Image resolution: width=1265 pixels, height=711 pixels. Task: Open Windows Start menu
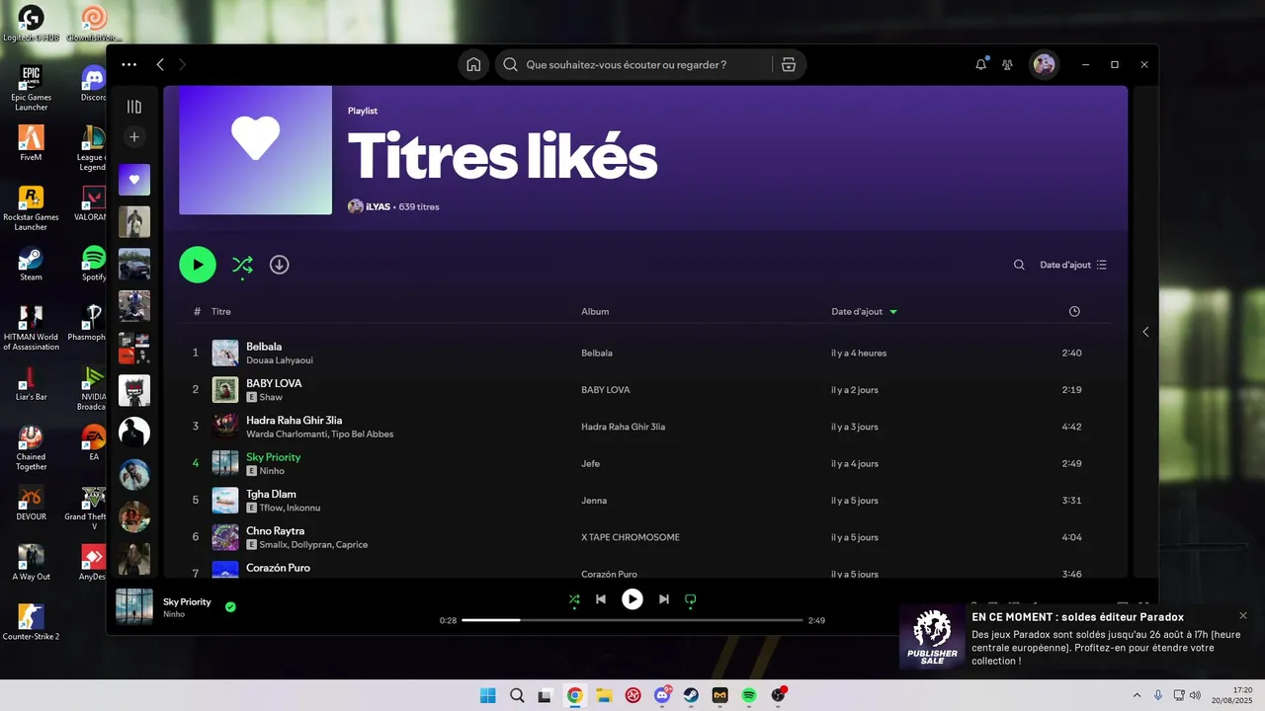[487, 695]
